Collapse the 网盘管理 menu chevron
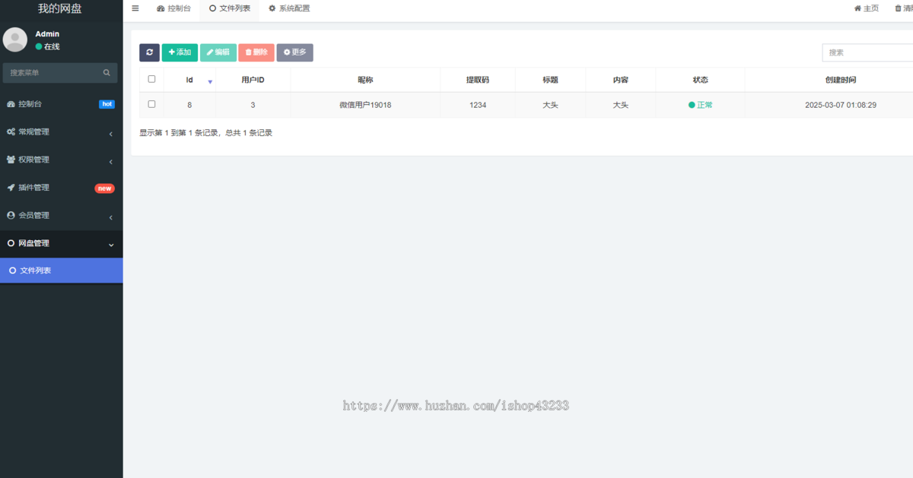 111,245
